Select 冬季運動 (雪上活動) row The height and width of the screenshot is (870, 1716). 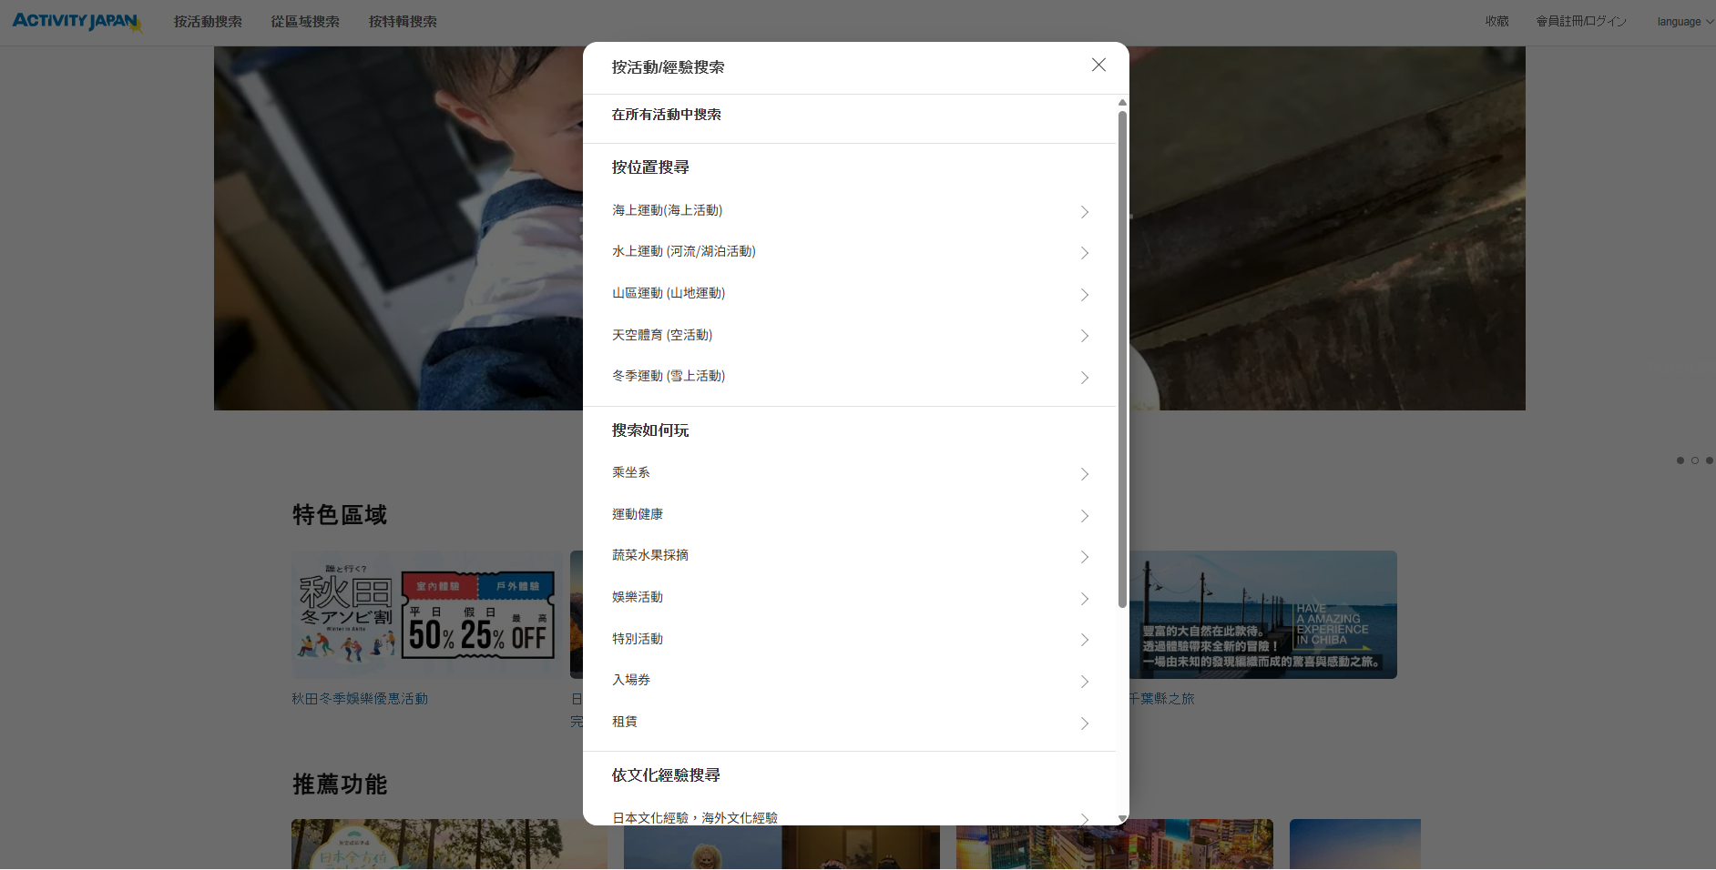pyautogui.click(x=849, y=376)
